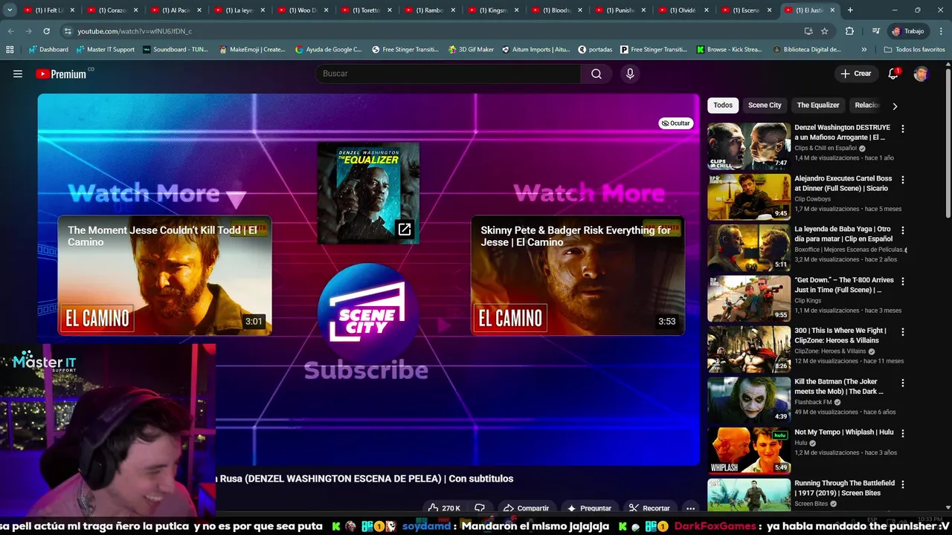The image size is (952, 535).
Task: Hide end screen with Ocultar button
Action: tap(676, 123)
